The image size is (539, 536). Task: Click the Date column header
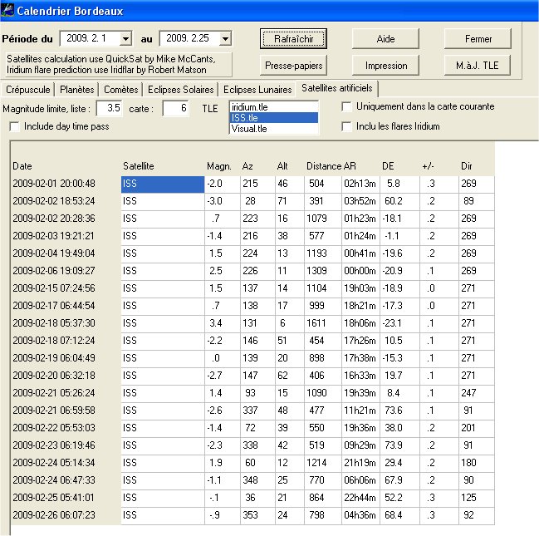(22, 166)
